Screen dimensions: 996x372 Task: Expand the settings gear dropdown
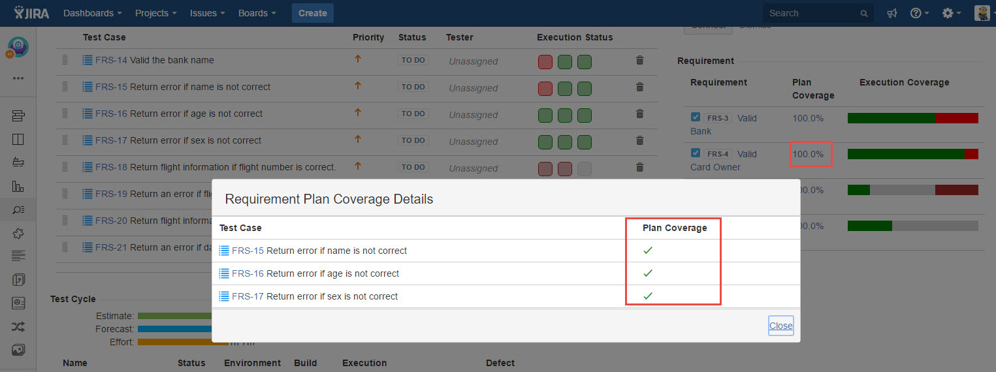click(x=951, y=13)
